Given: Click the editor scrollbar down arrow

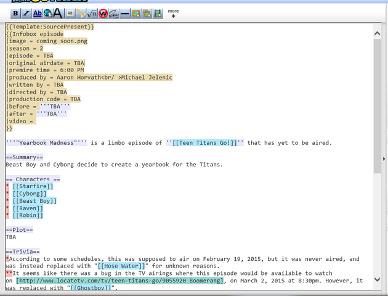Looking at the screenshot, I should pos(377,279).
